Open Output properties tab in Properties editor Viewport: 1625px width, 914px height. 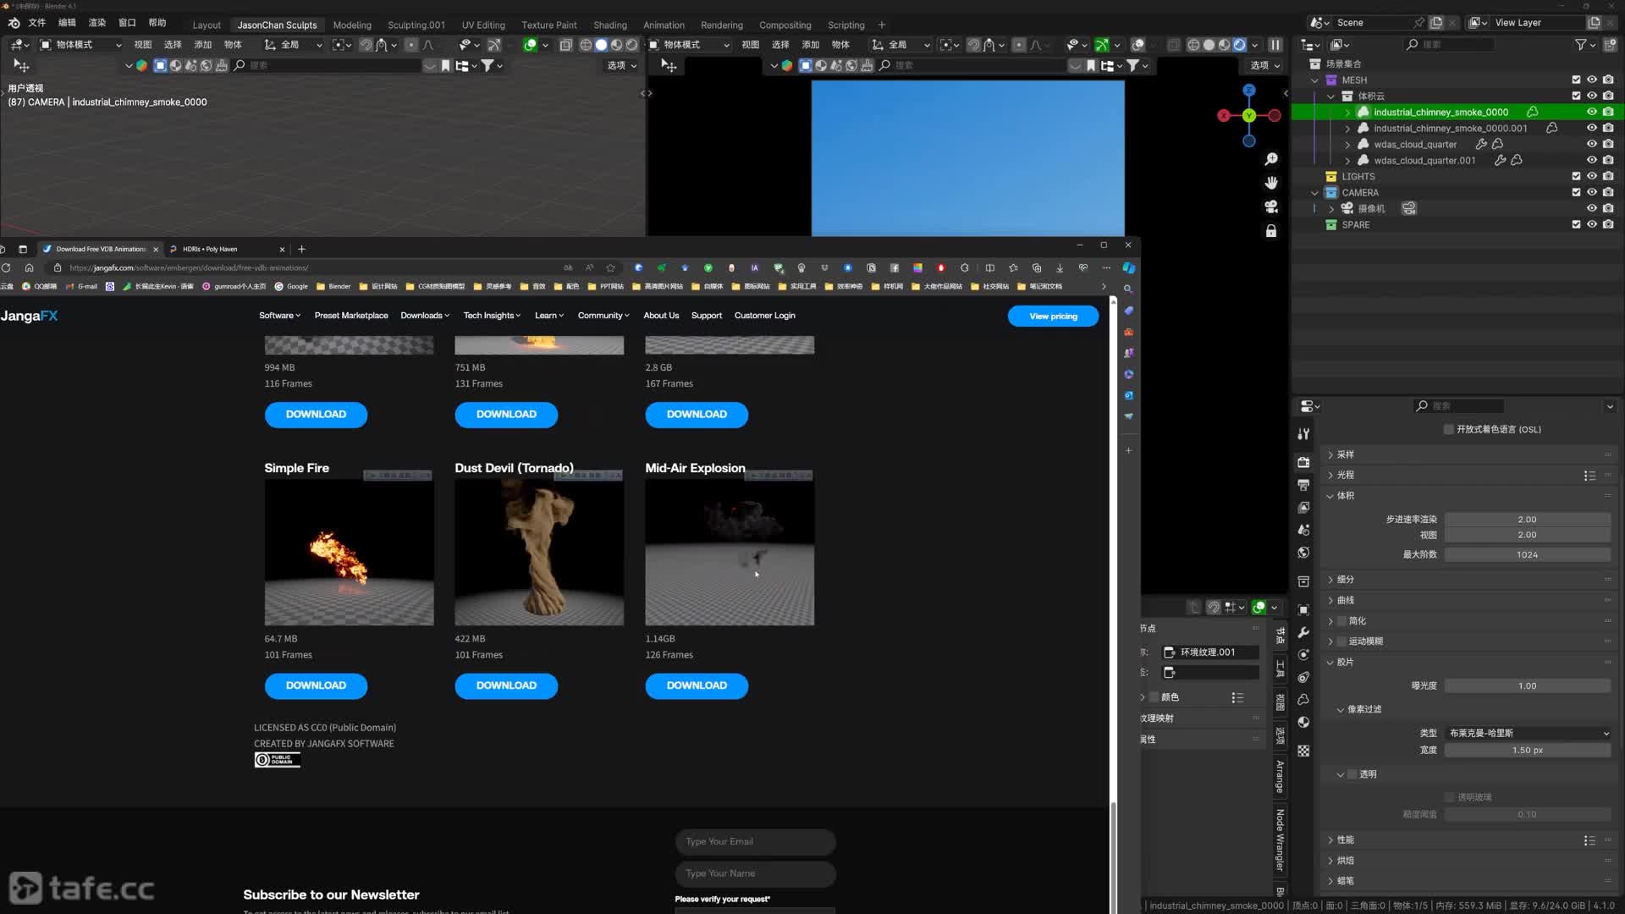click(1303, 485)
